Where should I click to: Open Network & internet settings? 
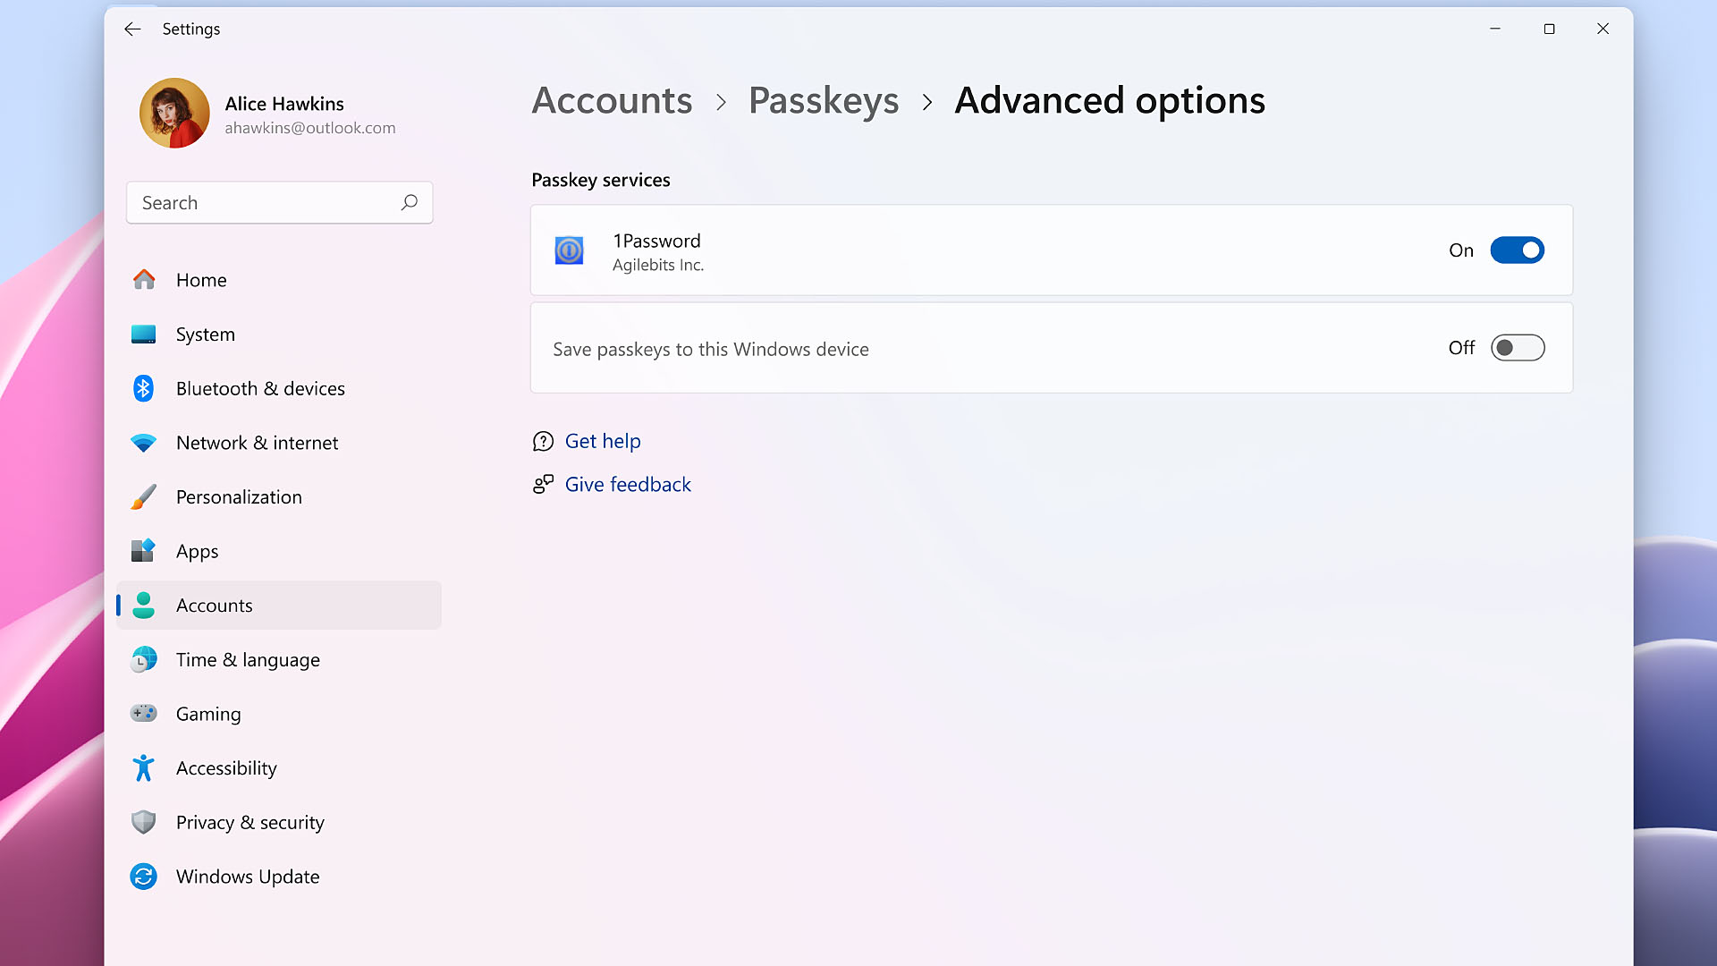tap(257, 443)
